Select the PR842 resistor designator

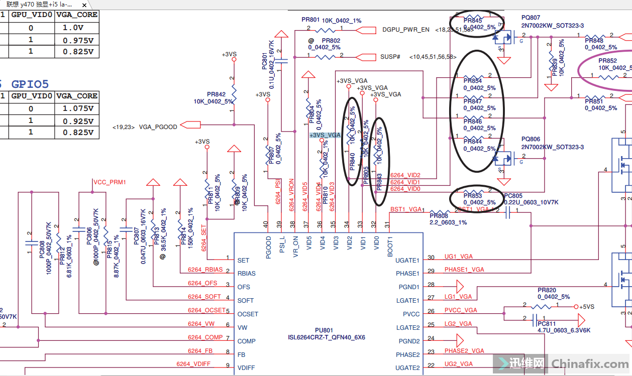pyautogui.click(x=216, y=94)
